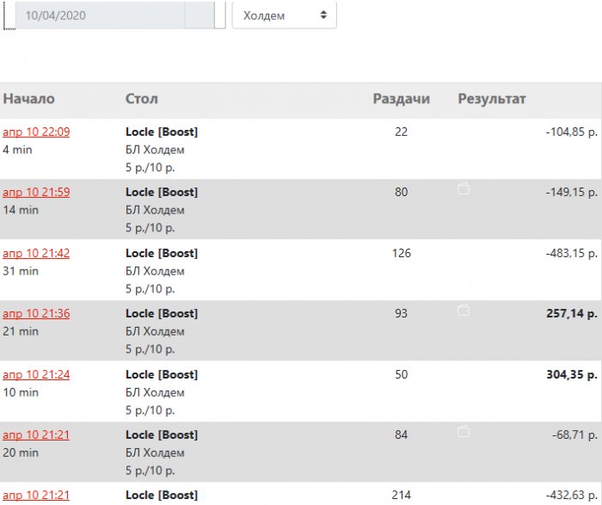Image resolution: width=602 pixels, height=505 pixels.
Task: Follow the апр 10 21:24 session link
Action: (36, 374)
